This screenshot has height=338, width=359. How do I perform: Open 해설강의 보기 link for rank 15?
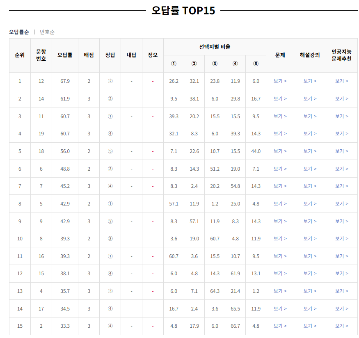(x=310, y=326)
